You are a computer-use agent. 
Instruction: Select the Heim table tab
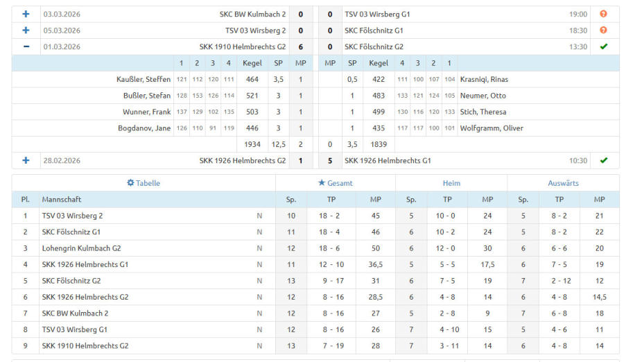451,183
